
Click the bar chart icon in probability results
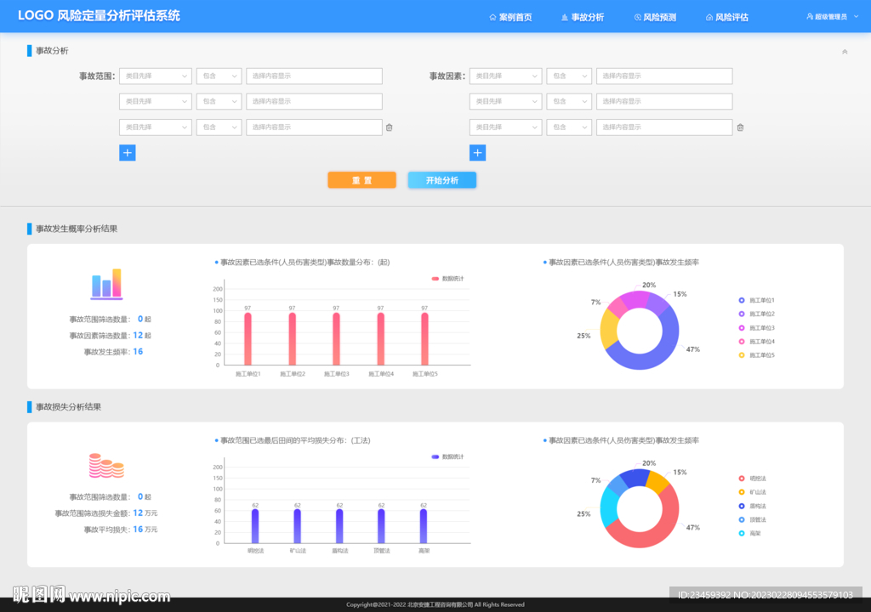click(106, 285)
